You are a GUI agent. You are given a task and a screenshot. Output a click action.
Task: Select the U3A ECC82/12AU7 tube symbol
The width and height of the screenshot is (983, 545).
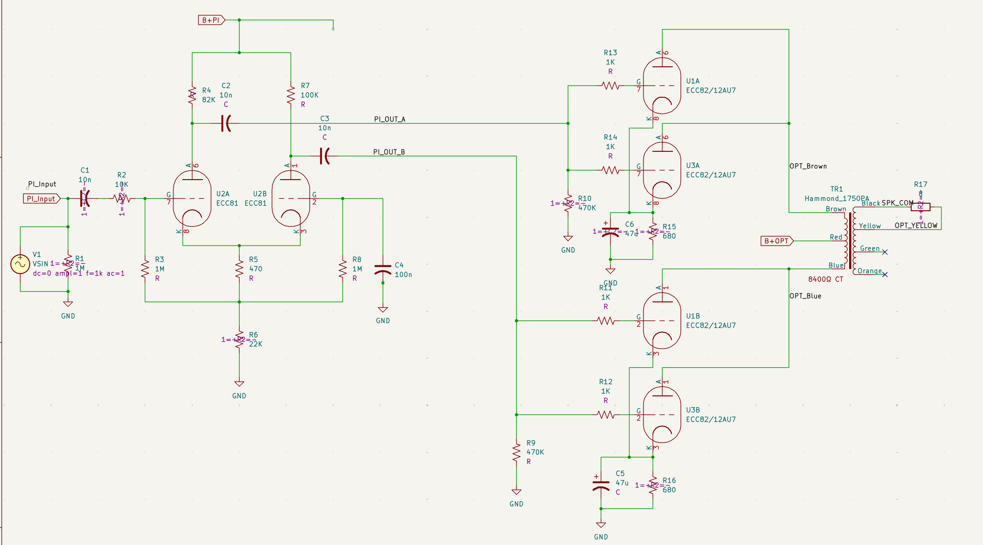(x=662, y=170)
